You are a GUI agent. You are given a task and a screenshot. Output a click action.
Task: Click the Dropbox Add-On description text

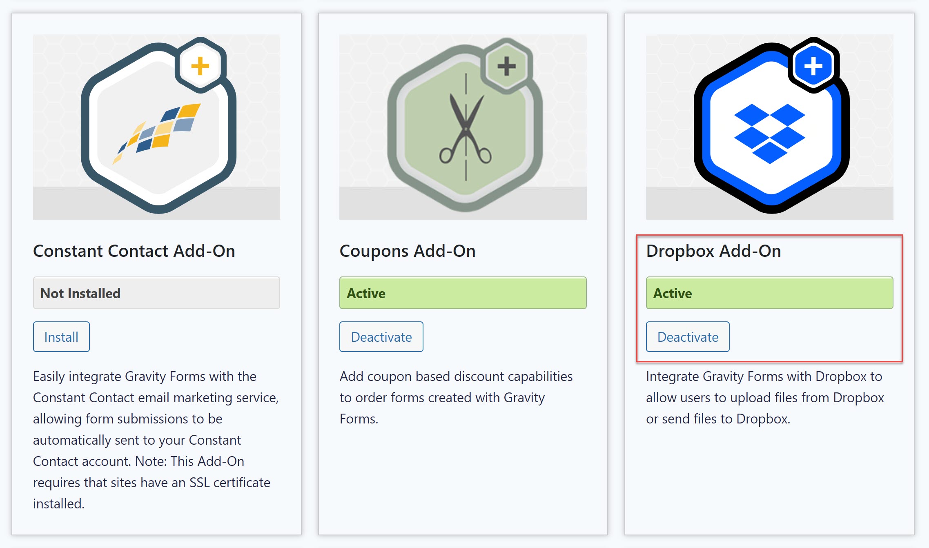(765, 397)
